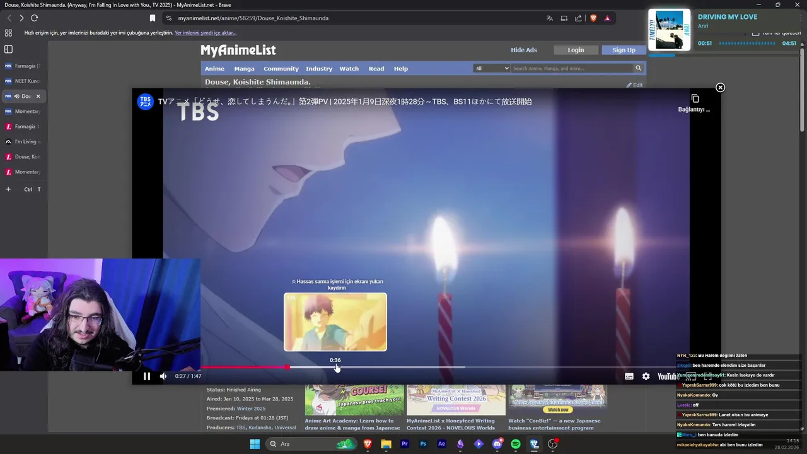Open the Windows Start menu
The height and width of the screenshot is (454, 807).
coord(255,444)
